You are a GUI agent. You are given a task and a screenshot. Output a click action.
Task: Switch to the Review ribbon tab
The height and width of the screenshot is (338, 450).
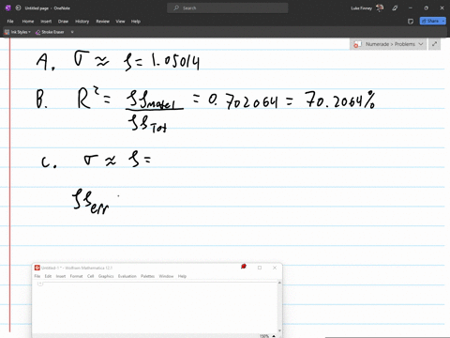tap(102, 22)
